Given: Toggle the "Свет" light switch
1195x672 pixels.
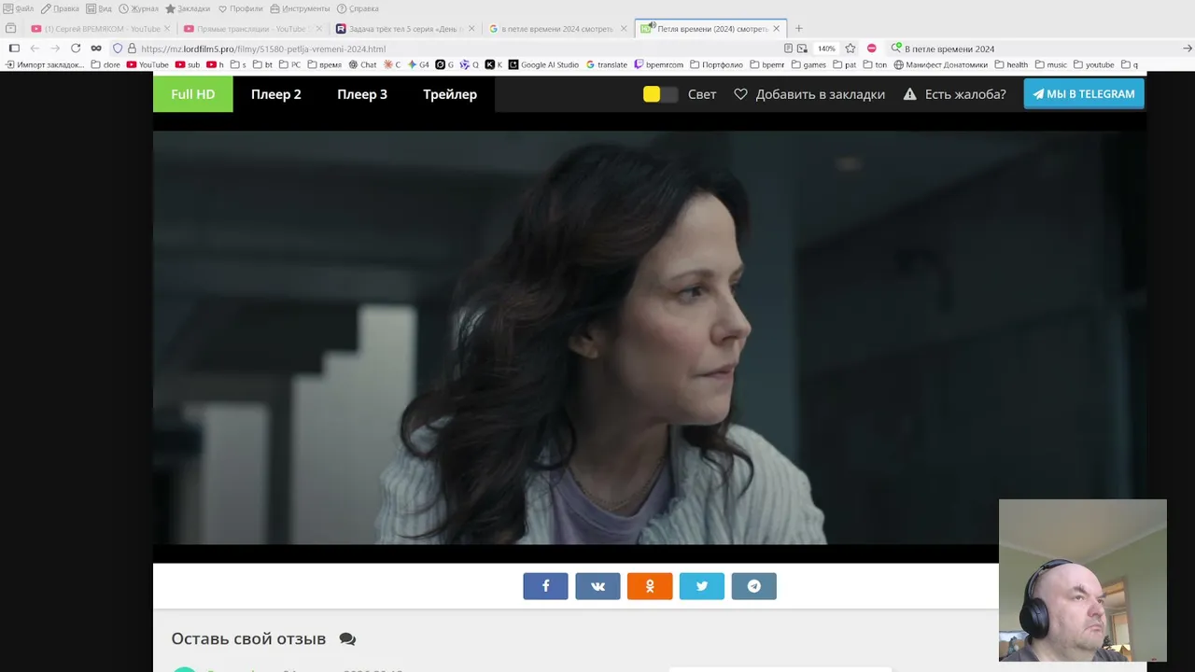Looking at the screenshot, I should pos(660,94).
